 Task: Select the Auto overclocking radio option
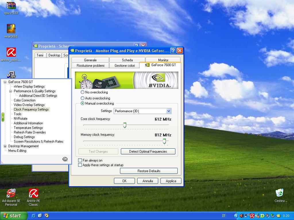coord(82,98)
